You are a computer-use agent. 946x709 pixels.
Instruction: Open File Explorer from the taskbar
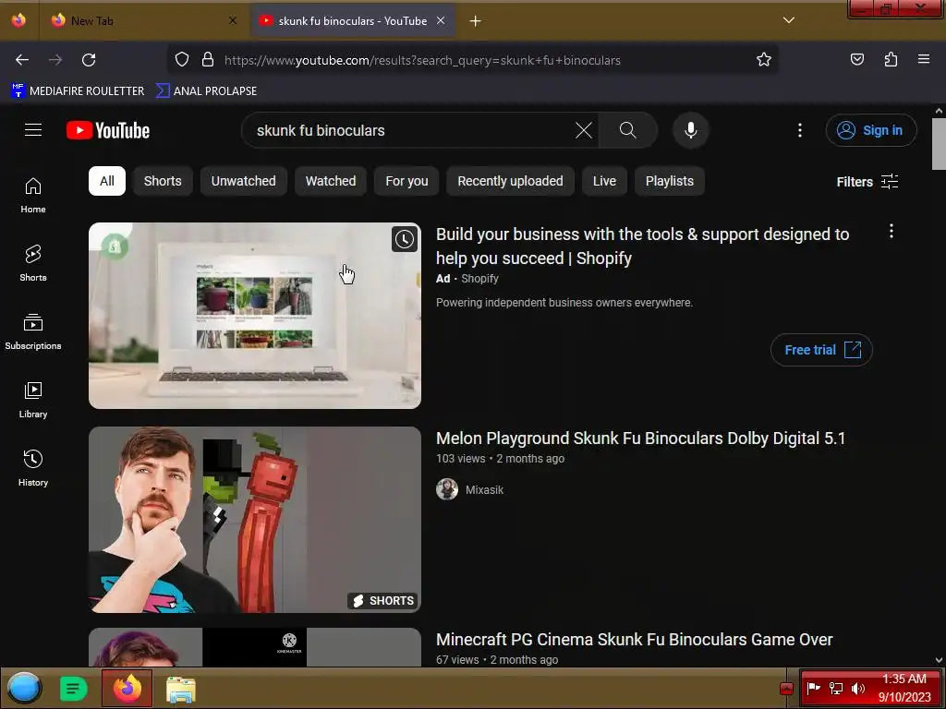click(180, 689)
